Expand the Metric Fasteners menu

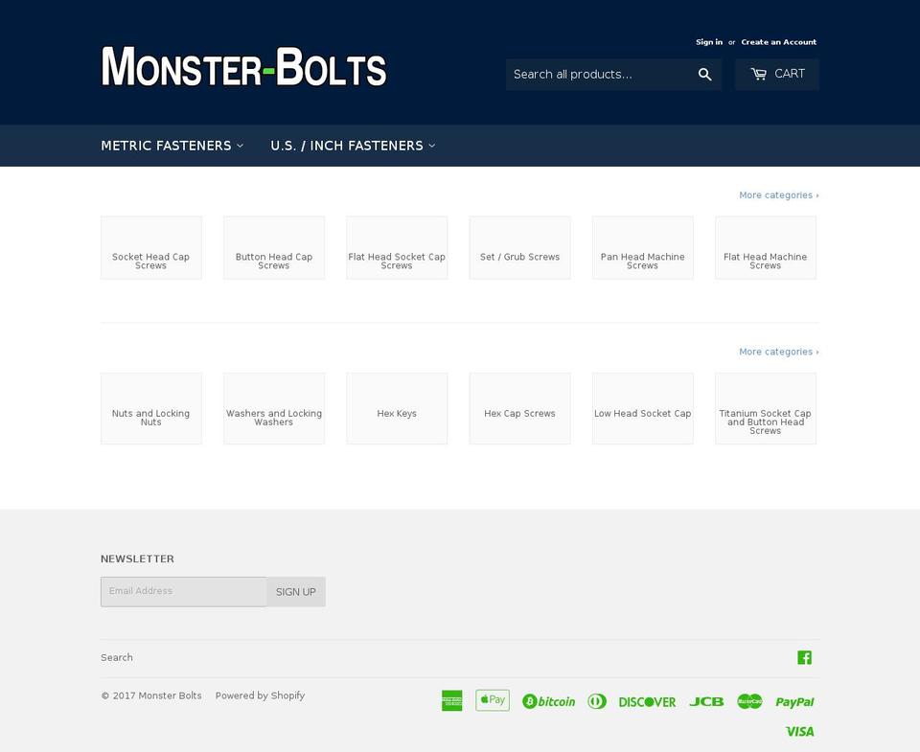click(172, 146)
